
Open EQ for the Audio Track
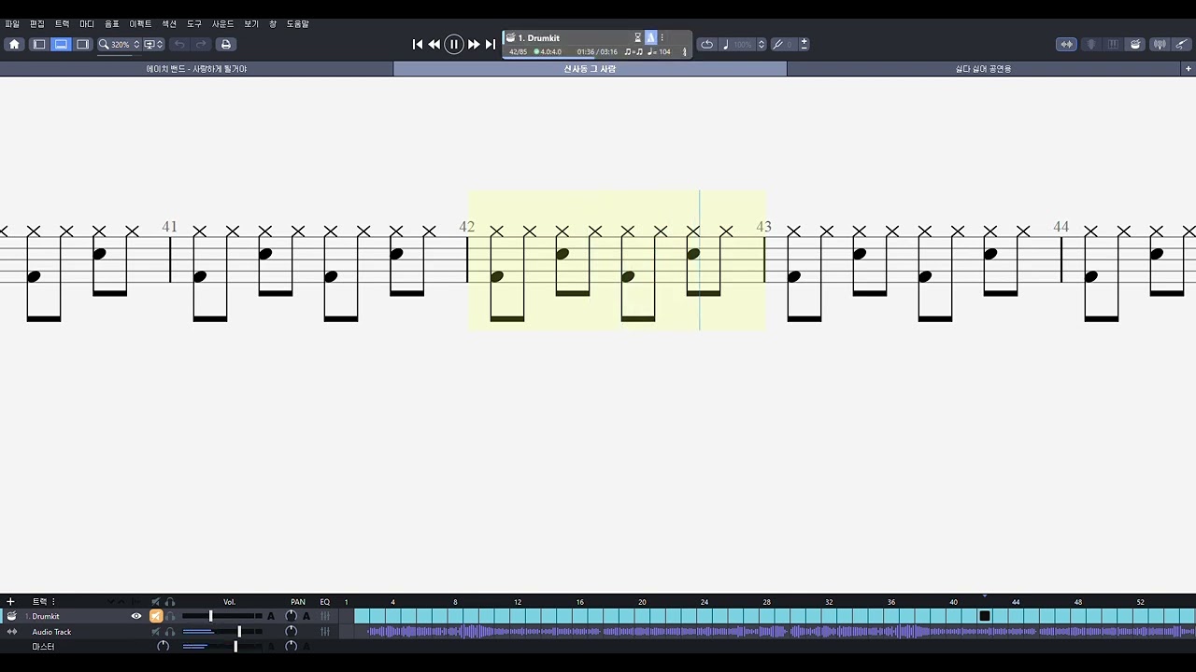click(x=325, y=632)
